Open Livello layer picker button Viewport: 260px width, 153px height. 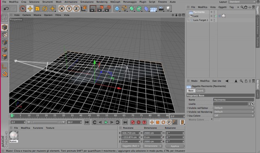(252, 104)
